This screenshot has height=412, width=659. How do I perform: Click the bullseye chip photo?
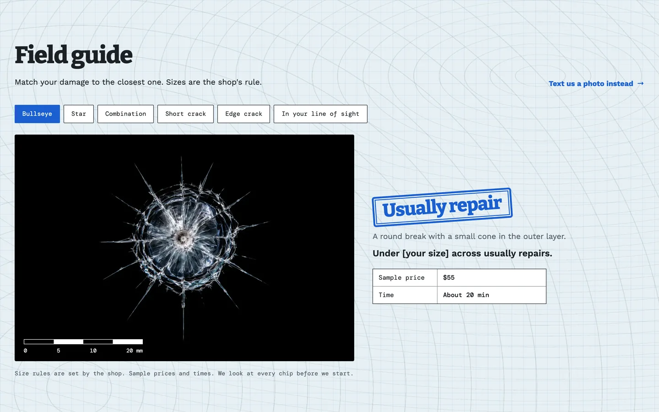[184, 248]
